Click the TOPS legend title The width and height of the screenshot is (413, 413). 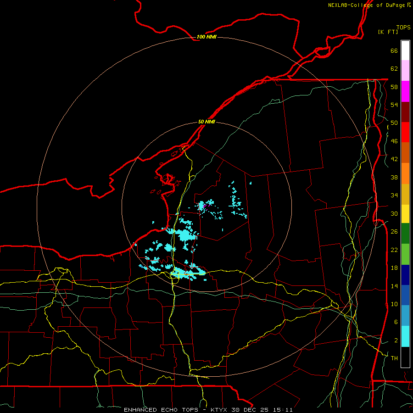point(403,28)
